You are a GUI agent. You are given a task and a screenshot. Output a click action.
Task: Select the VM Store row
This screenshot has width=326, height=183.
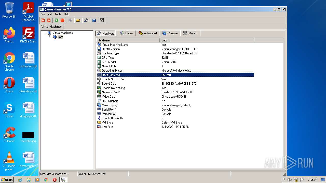pyautogui.click(x=175, y=123)
